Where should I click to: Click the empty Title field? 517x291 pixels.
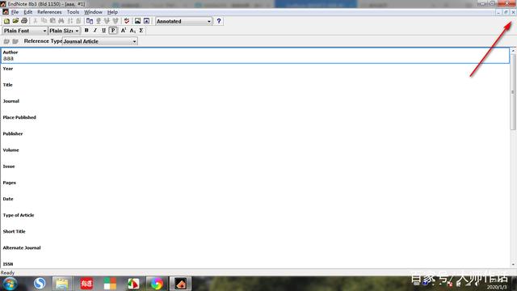coord(255,88)
